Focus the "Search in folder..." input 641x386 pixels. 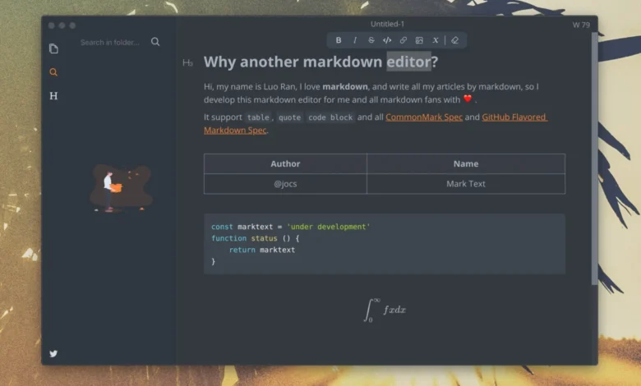tap(110, 42)
